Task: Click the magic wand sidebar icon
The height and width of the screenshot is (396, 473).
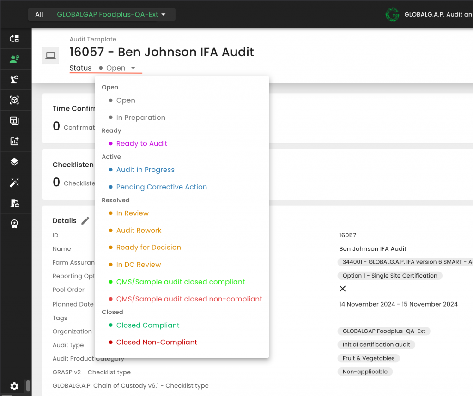Action: (14, 183)
